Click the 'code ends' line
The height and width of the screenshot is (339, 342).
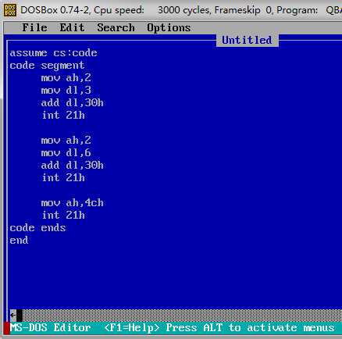click(37, 228)
